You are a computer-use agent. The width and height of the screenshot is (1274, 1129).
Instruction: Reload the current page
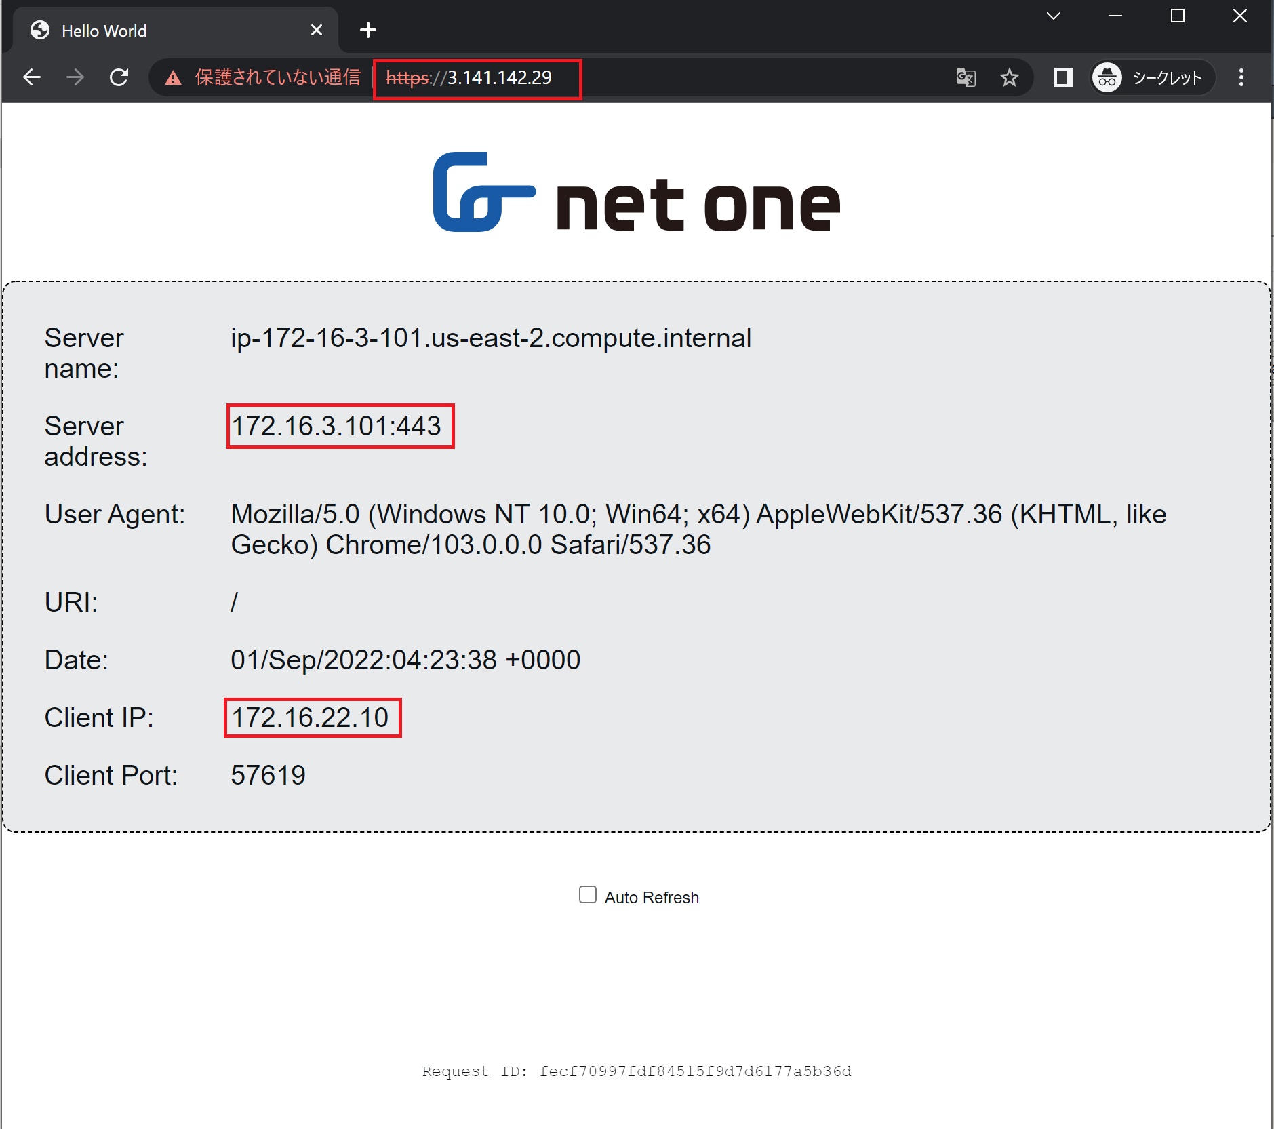[119, 77]
